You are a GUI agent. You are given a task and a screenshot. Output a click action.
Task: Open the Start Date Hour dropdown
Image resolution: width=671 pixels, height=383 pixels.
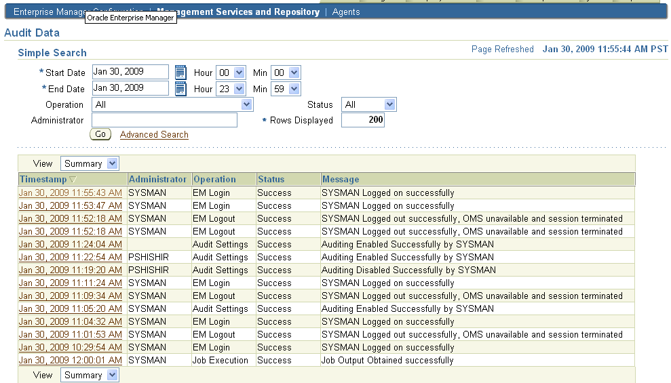coord(231,73)
